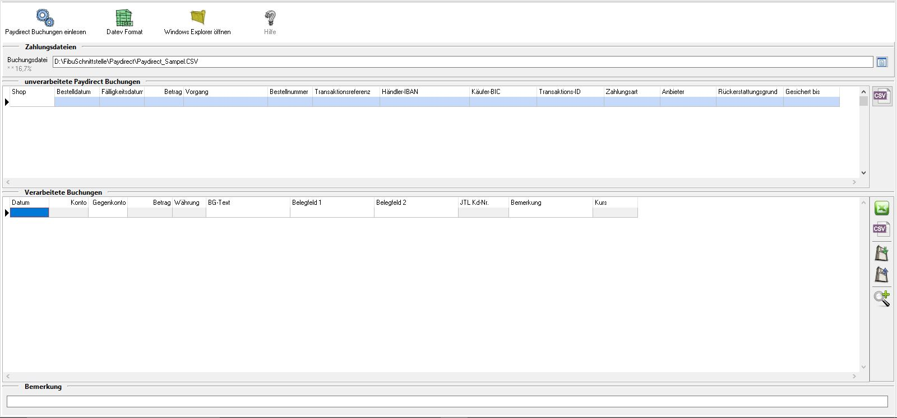Click Paydirect Buchungen einlesen gear icon
This screenshot has height=418, width=897.
(x=45, y=18)
